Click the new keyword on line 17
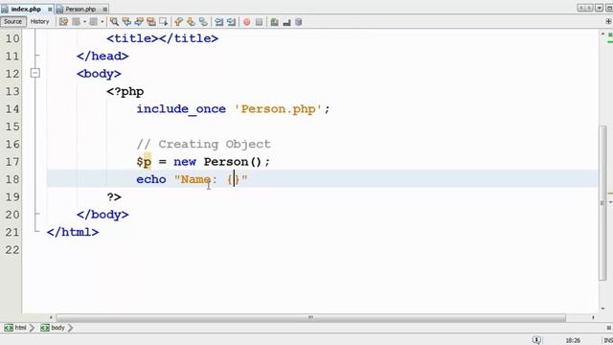The image size is (613, 345). (185, 162)
